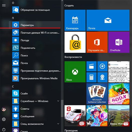Open the Почта icon in app list
Image resolution: width=132 pixels, height=132 pixels.
point(16,63)
